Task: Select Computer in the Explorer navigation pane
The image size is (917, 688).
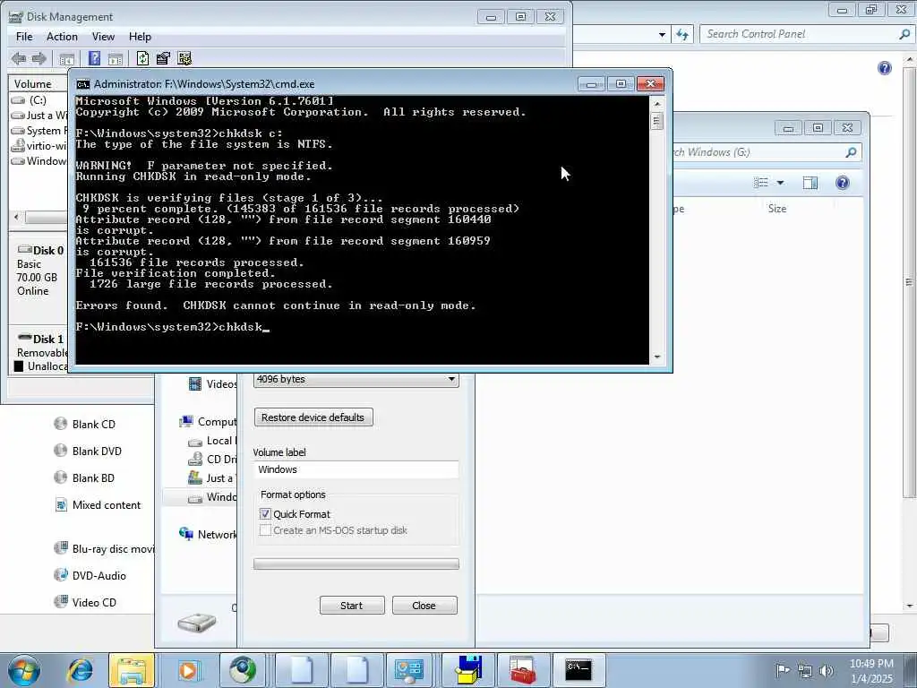Action: coord(208,422)
